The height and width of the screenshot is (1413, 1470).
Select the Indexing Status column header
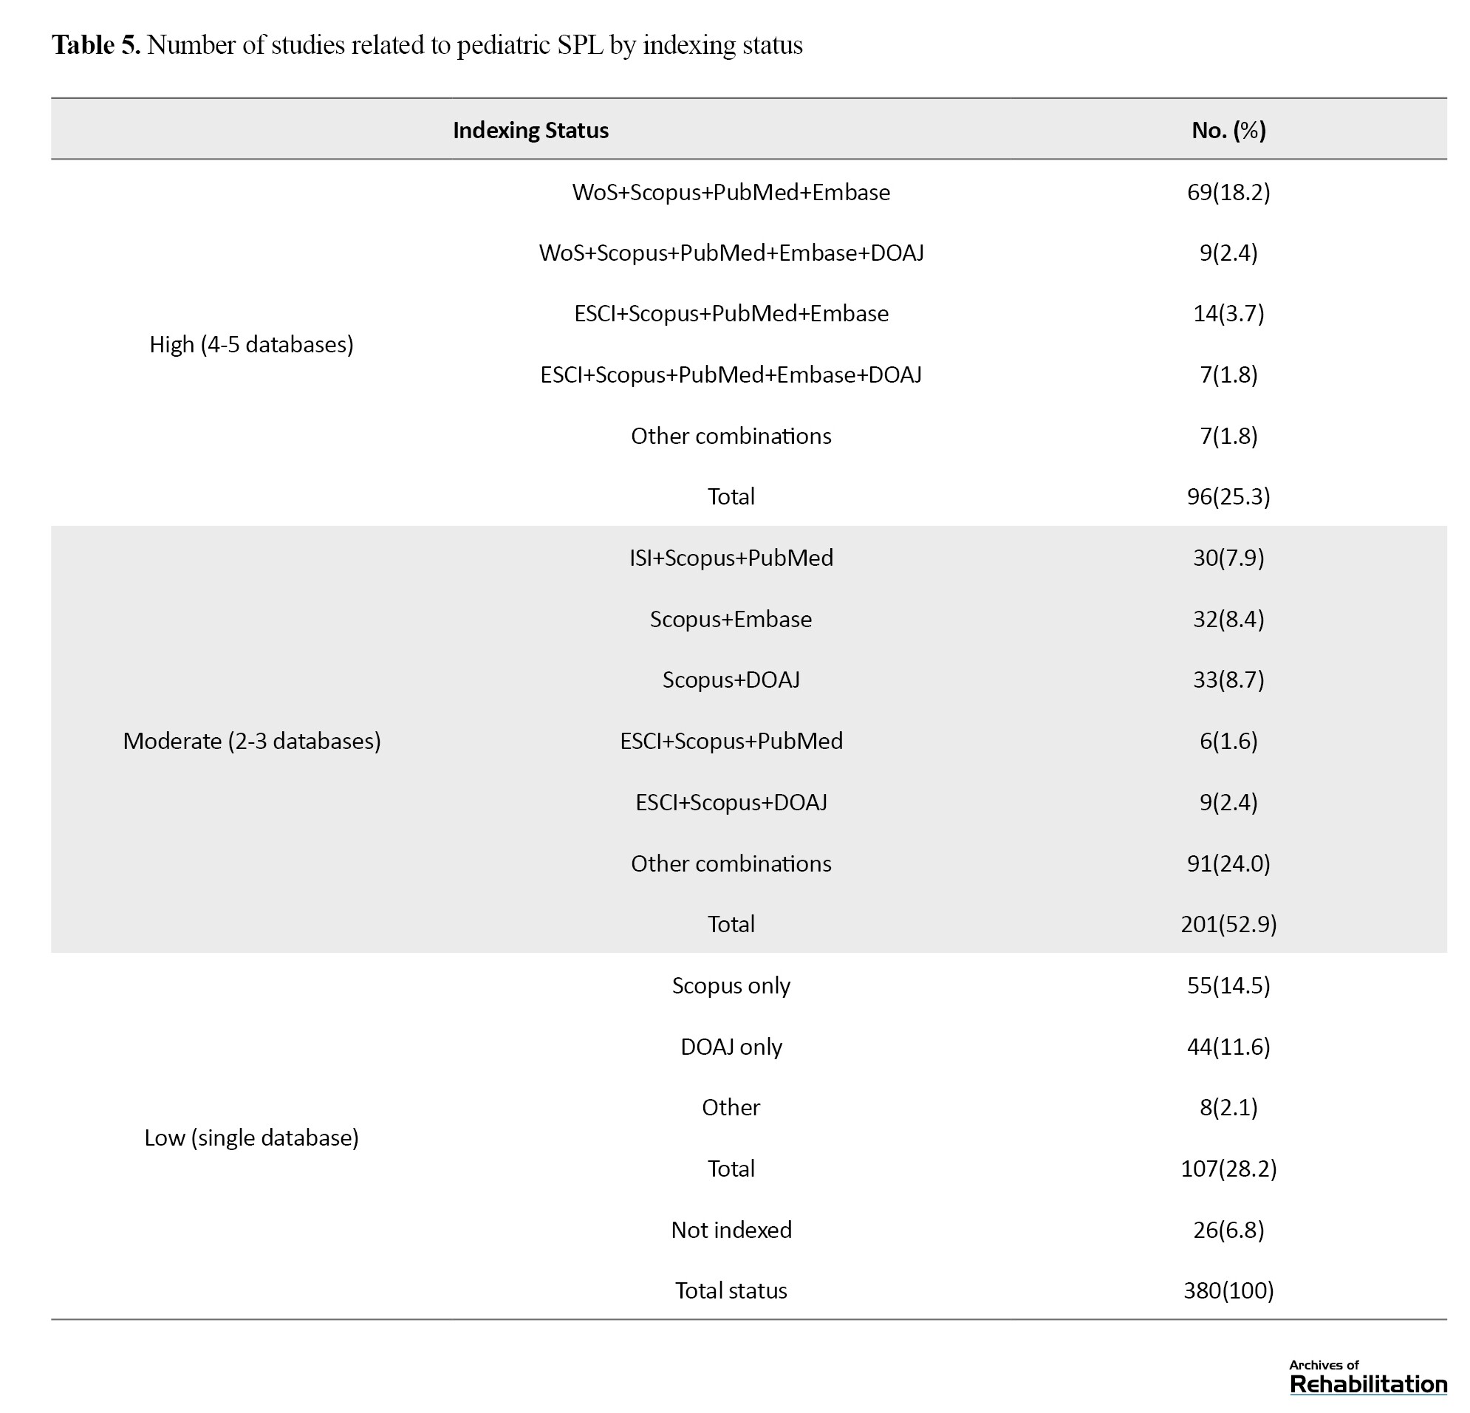tap(530, 131)
